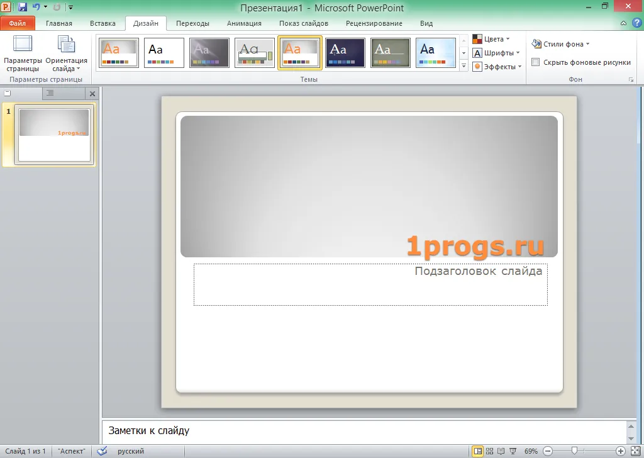
Task: Expand the full themes gallery
Action: pos(464,65)
